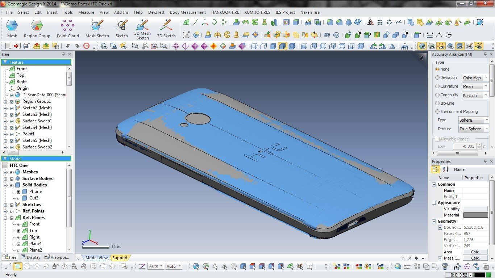Screen dimensions: 495x278
Task: Open the Measure menu
Action: (86, 12)
